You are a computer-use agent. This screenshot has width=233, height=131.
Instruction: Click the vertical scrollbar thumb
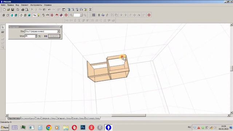232,68
